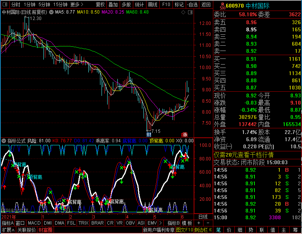Screen dimensions: 302x234
Task: Click 叠加 overlay button
Action: 113,5
